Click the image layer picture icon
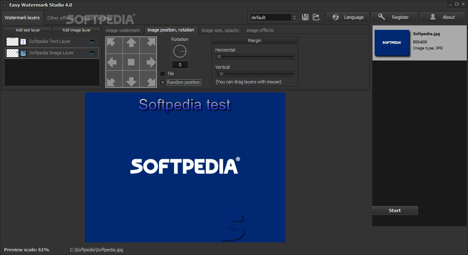Image resolution: width=468 pixels, height=255 pixels. coord(23,53)
